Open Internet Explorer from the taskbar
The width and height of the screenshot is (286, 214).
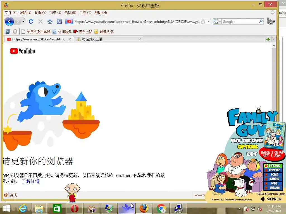click(23, 208)
